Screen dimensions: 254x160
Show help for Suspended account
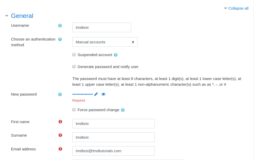click(116, 55)
